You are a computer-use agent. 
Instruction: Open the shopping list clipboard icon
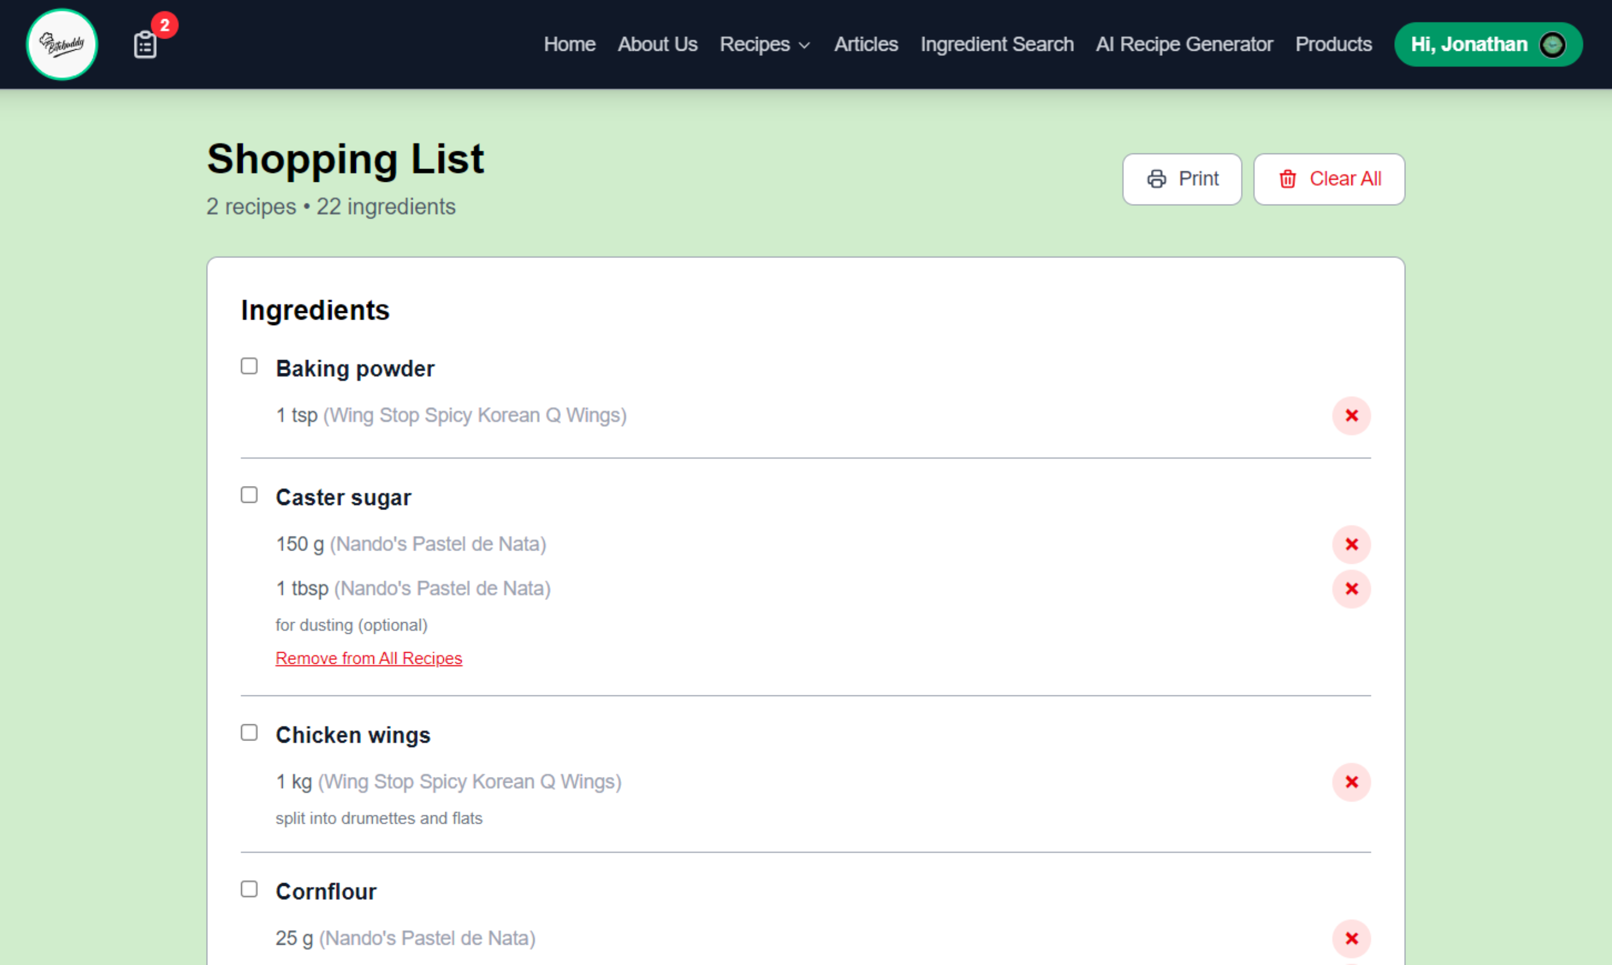point(146,44)
